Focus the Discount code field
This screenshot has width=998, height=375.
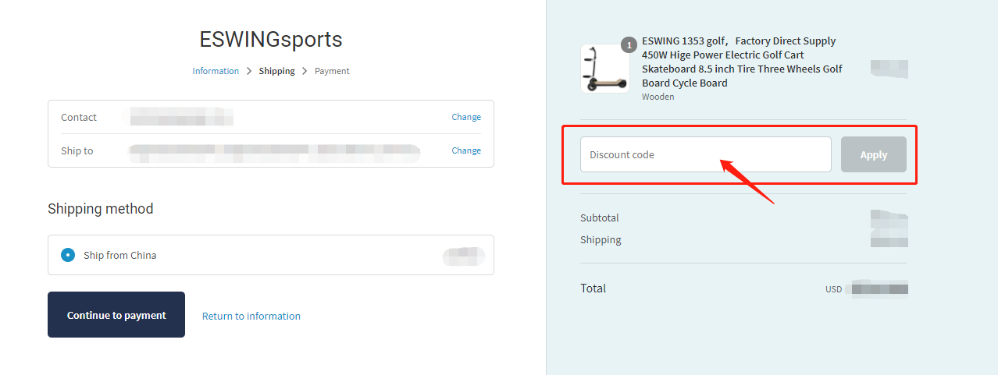[706, 154]
